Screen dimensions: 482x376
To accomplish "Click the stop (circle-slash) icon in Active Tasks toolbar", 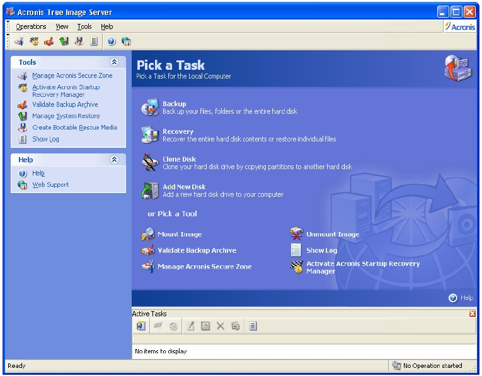I will click(x=173, y=326).
